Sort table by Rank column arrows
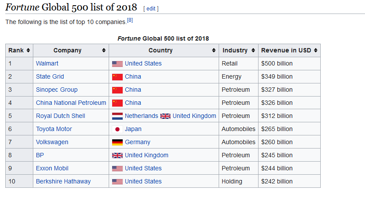 coord(28,50)
